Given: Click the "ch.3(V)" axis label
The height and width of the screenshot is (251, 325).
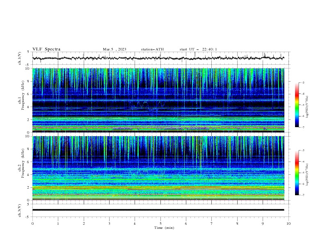Looking at the screenshot, I should tap(20, 210).
